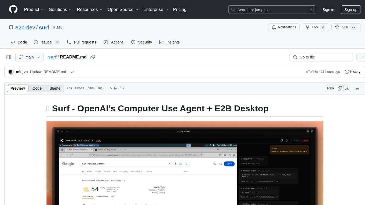The image size is (365, 205).
Task: Open the mlejva author link
Action: click(x=22, y=72)
